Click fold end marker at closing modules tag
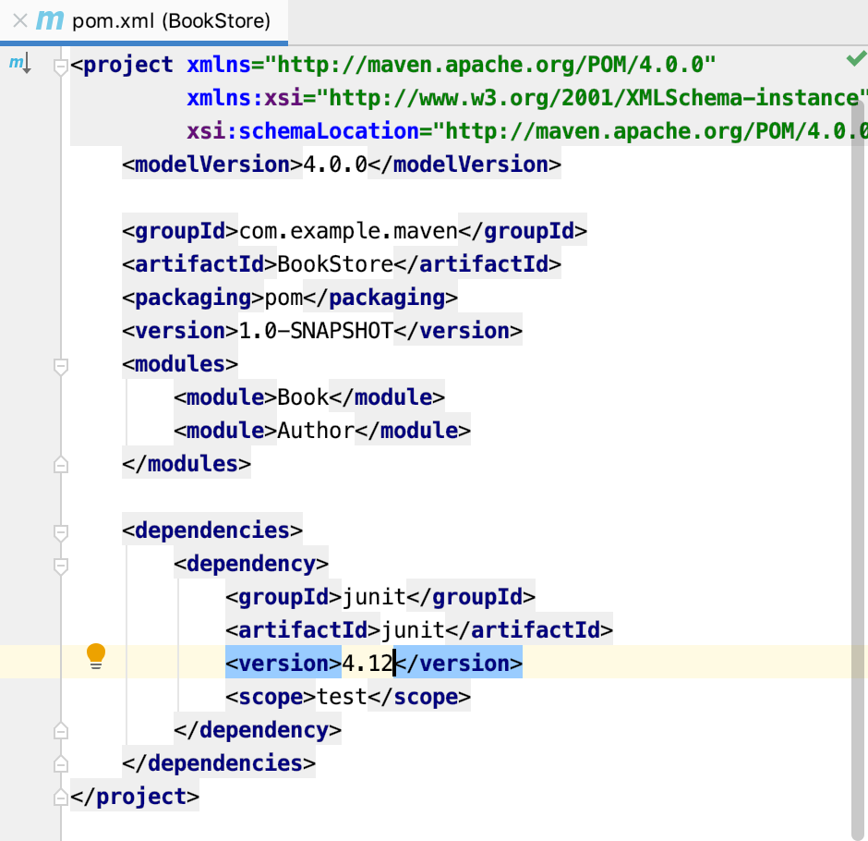 coord(61,465)
